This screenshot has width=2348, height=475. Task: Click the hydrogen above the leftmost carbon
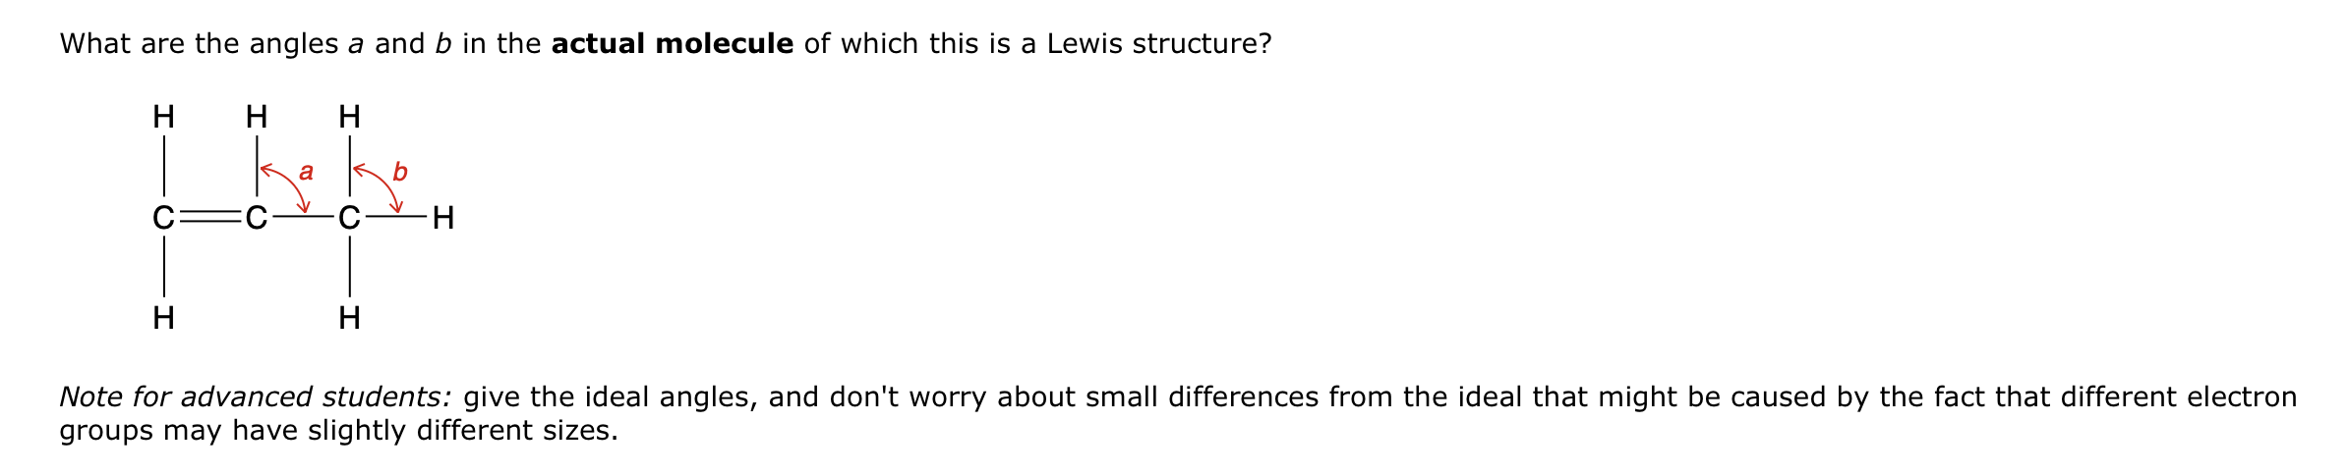tap(163, 118)
